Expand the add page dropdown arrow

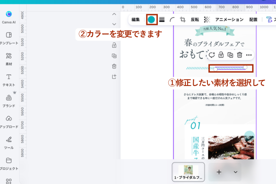(x=236, y=172)
